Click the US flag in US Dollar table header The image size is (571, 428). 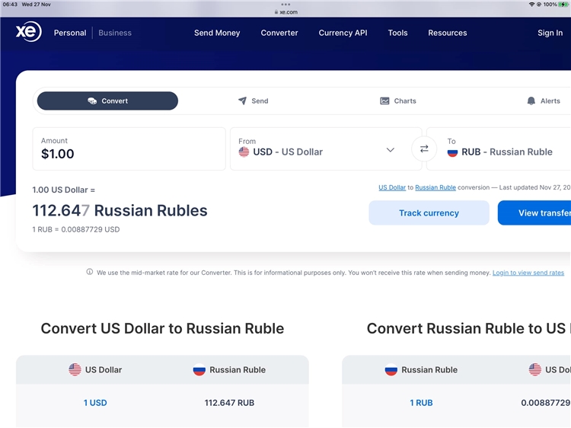click(75, 369)
